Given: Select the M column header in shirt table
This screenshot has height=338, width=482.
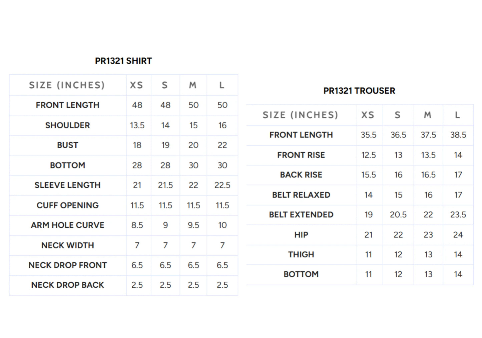Looking at the screenshot, I should tap(193, 85).
